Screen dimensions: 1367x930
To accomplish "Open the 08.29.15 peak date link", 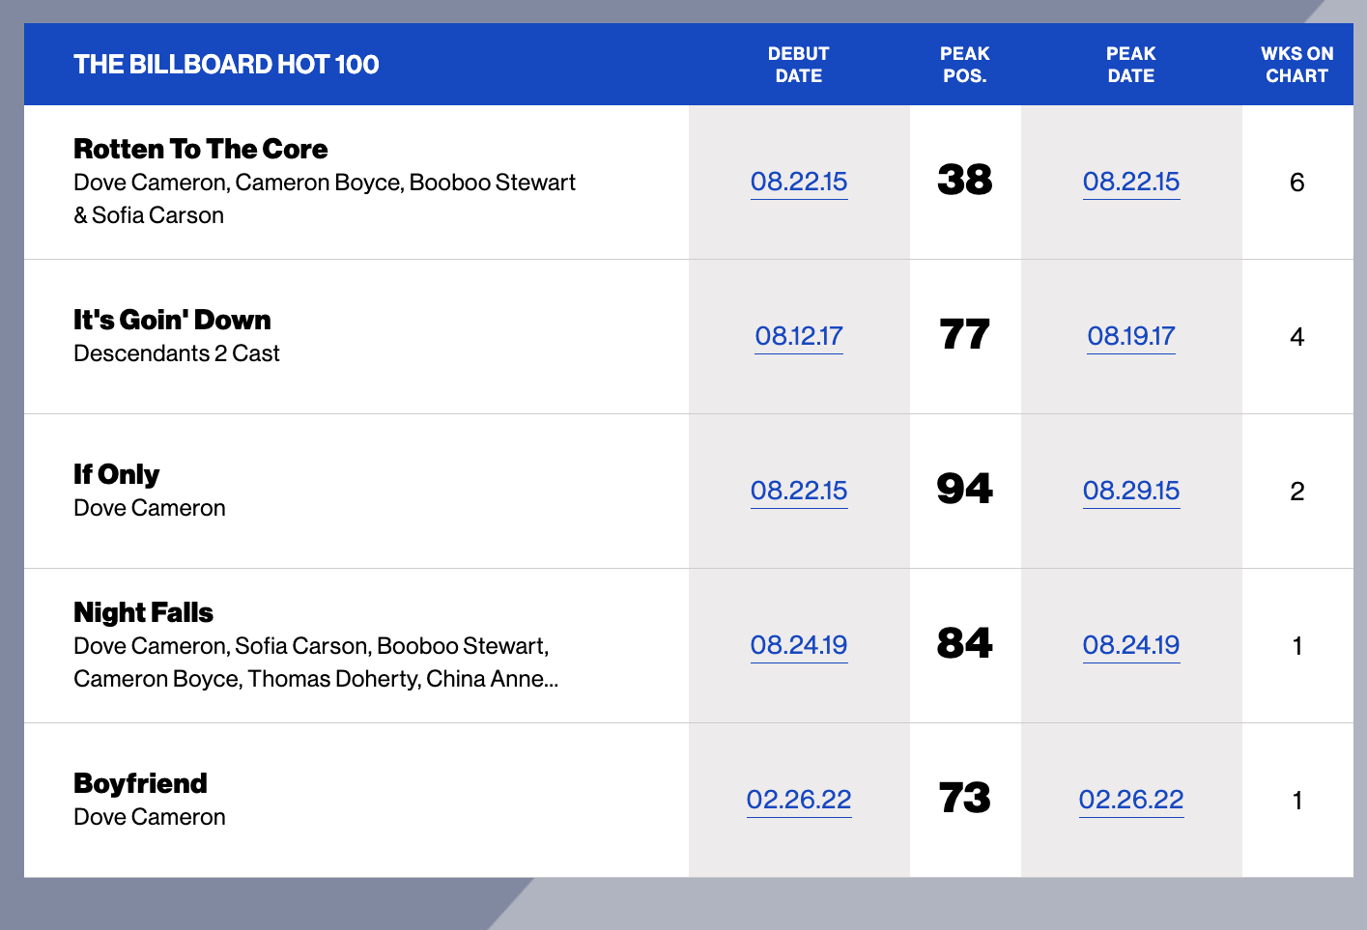I will (1131, 491).
